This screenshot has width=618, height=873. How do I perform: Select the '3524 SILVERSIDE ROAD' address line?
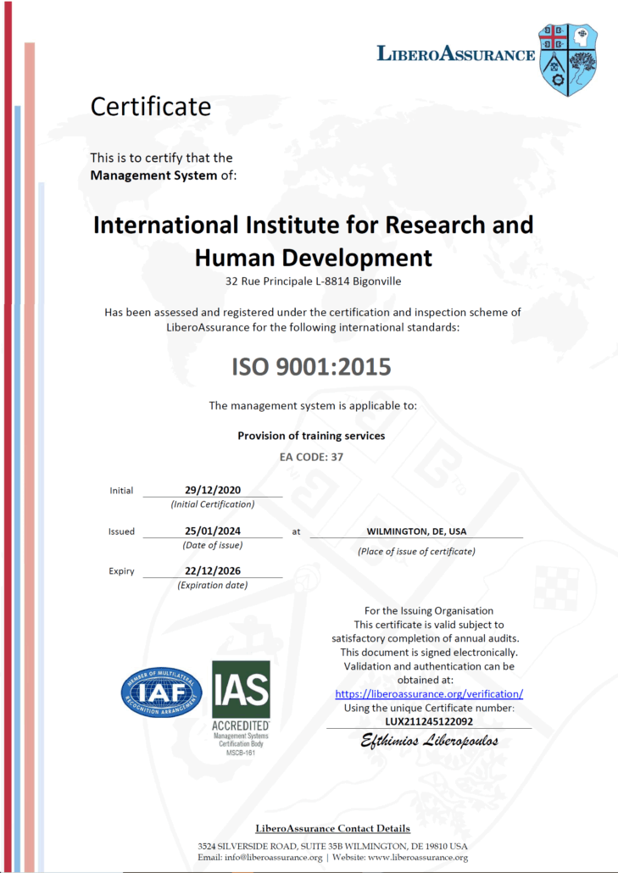point(333,846)
